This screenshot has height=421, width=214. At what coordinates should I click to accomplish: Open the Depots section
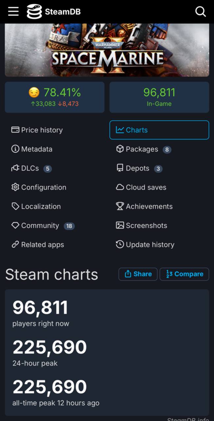click(x=139, y=168)
